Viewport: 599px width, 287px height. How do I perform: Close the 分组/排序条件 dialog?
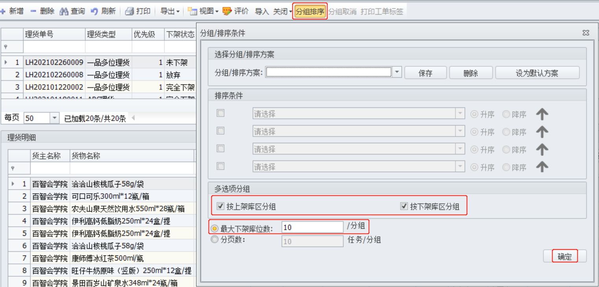586,33
